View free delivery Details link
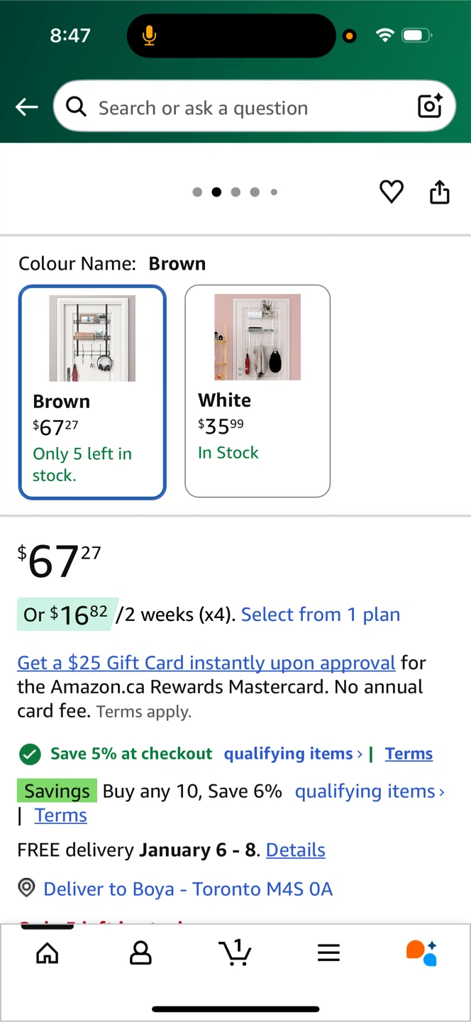Image resolution: width=471 pixels, height=1022 pixels. [295, 850]
